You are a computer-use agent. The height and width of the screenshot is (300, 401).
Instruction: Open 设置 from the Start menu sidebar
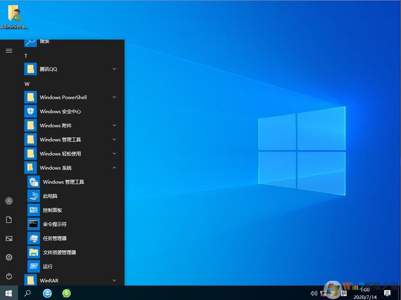click(9, 257)
